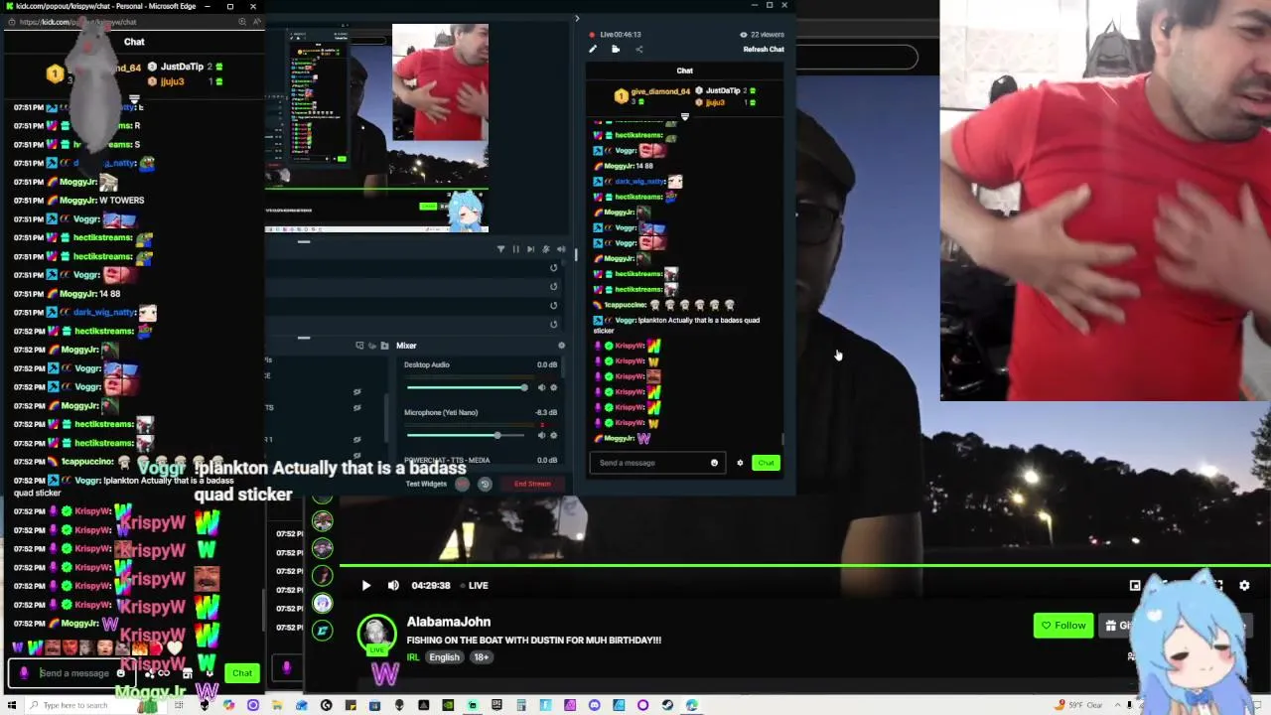
Task: Toggle visibility of third hidden source
Action: pyautogui.click(x=356, y=439)
